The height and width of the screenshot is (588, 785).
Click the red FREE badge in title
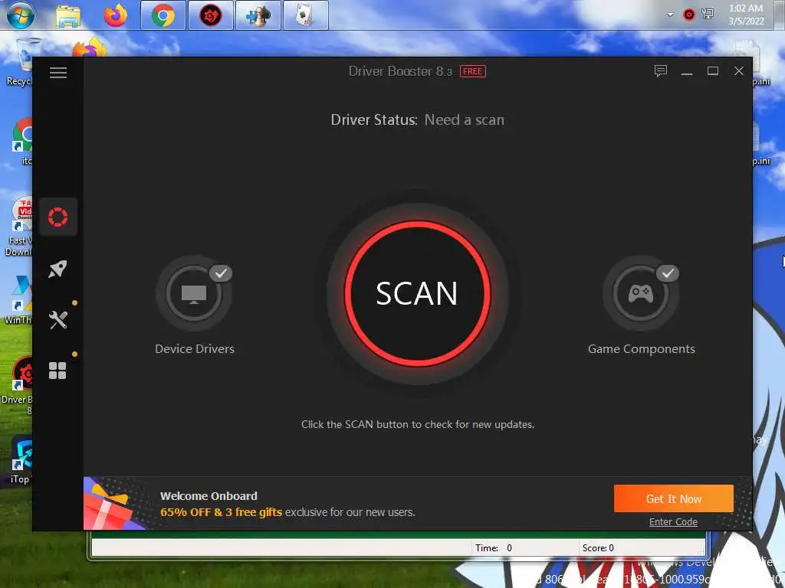coord(472,71)
